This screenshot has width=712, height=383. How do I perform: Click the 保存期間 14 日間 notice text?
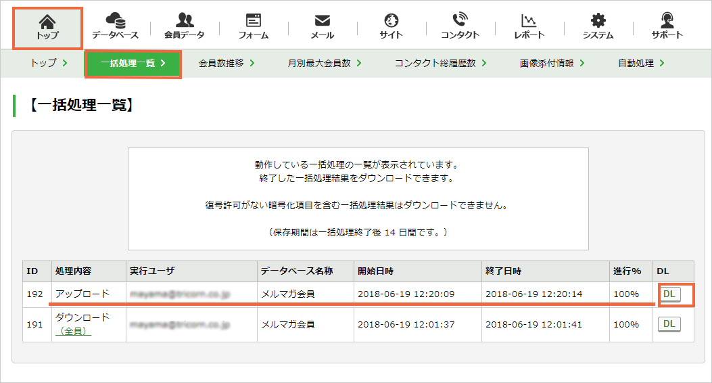358,232
